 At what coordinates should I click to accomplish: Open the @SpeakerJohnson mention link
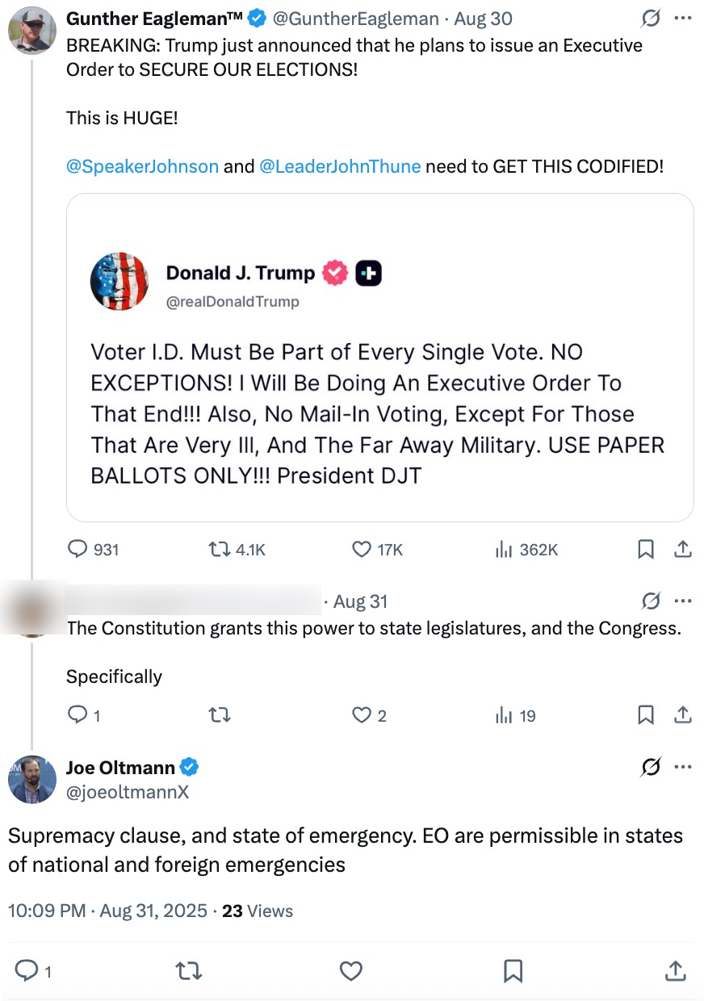[x=142, y=166]
